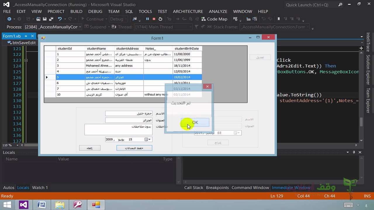This screenshot has width=374, height=210.
Task: Open the DEBUG menu
Action: 95,11
